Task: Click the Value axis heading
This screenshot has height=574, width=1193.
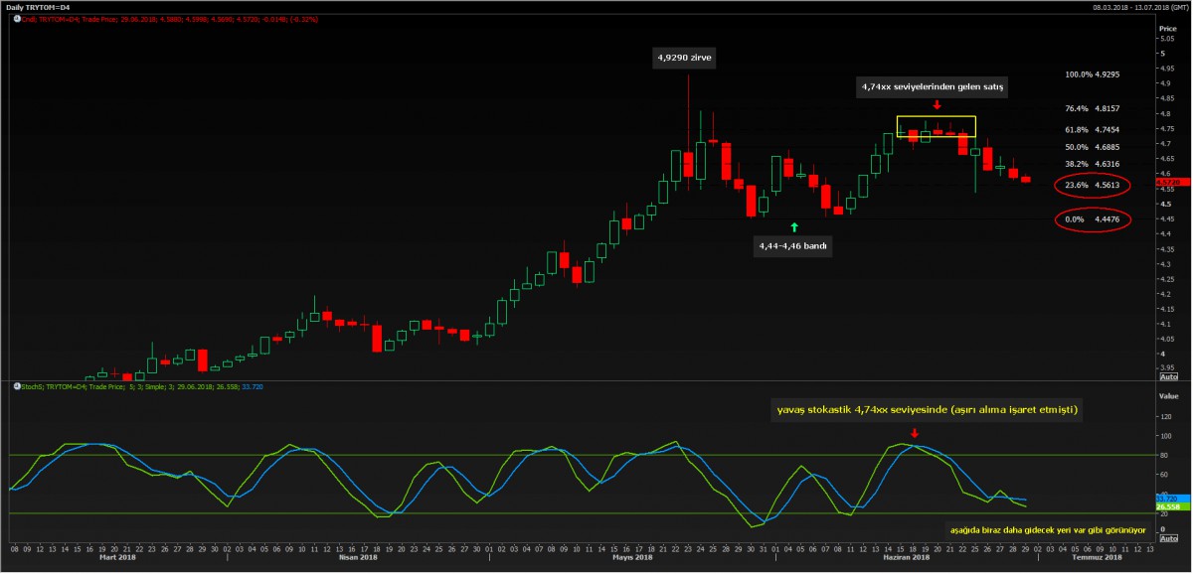Action: (x=1168, y=395)
